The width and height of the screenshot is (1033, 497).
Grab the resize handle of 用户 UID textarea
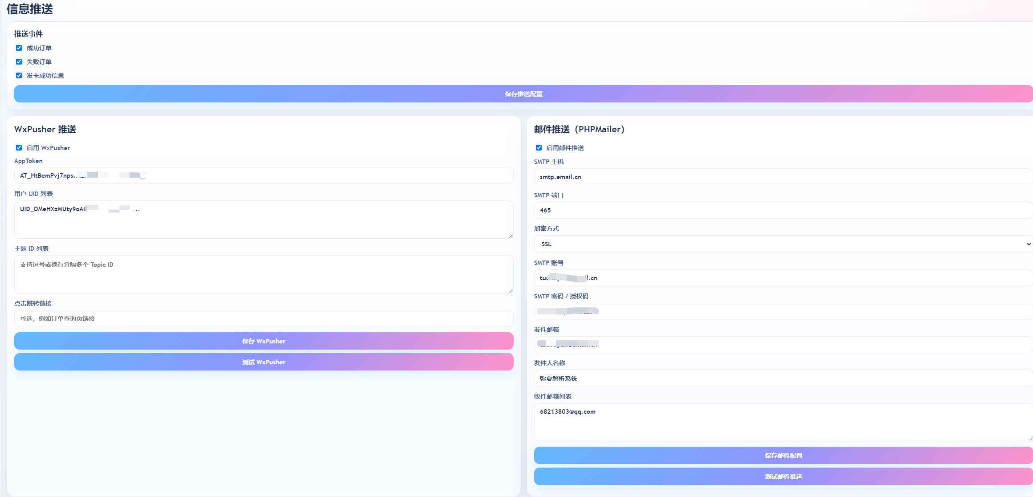pos(510,236)
